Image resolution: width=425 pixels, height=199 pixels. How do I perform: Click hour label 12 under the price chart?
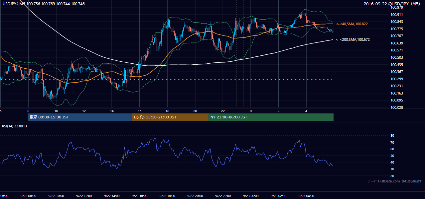point(84,111)
